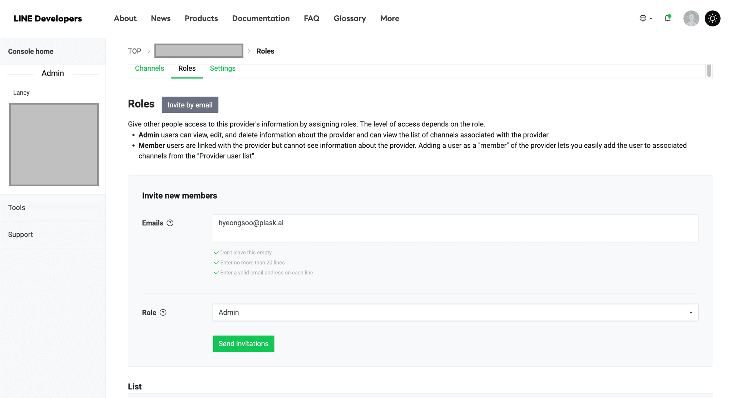Open the Settings tab
The image size is (732, 398).
pyautogui.click(x=223, y=68)
